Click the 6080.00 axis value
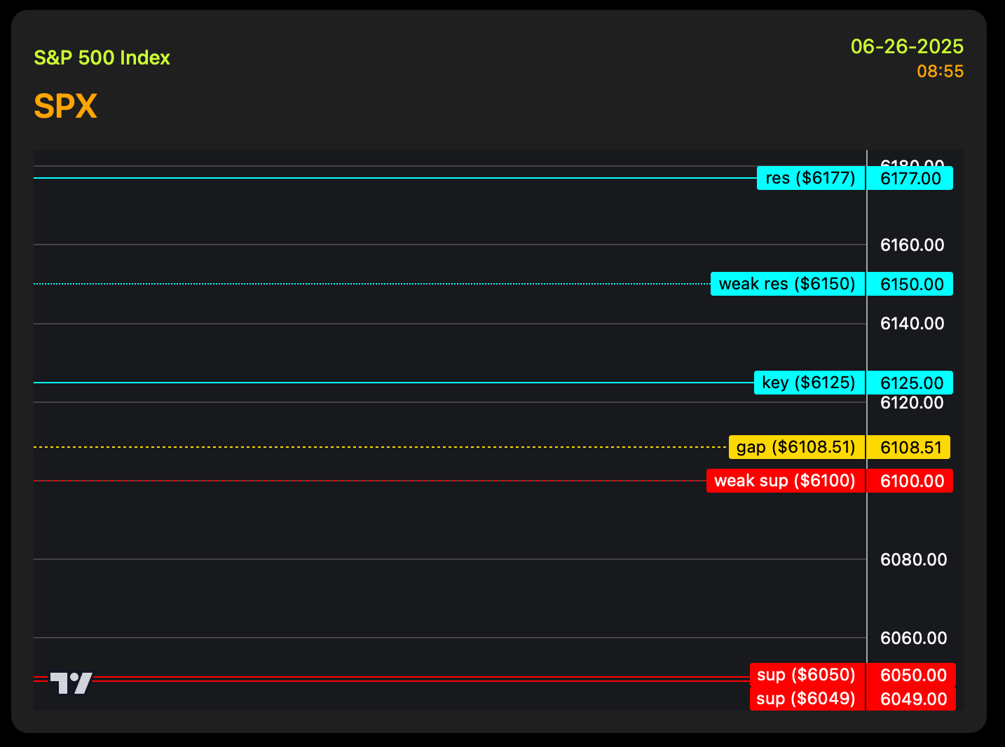 (x=913, y=559)
